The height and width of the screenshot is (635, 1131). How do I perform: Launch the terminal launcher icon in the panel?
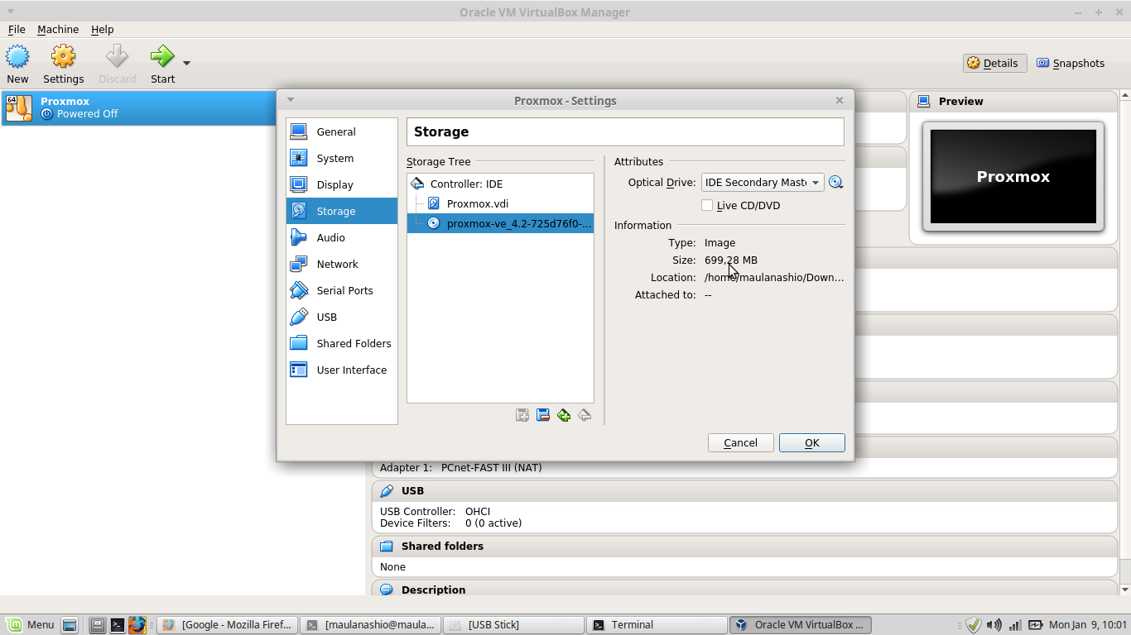[x=118, y=624]
